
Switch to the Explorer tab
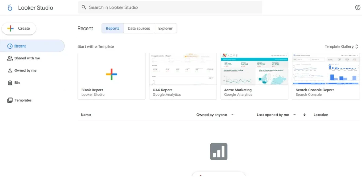click(165, 29)
